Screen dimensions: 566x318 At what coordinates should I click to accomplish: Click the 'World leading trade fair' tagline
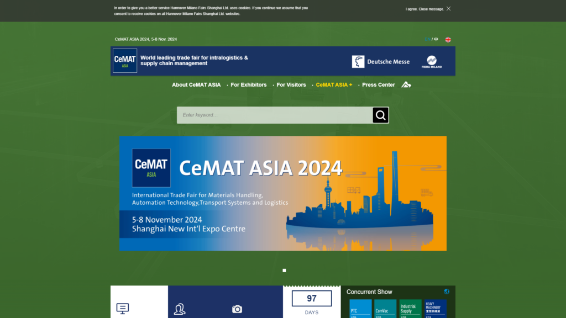click(194, 61)
